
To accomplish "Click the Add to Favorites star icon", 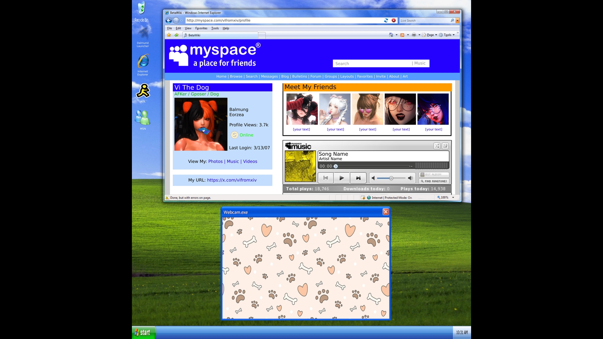I will (x=177, y=35).
